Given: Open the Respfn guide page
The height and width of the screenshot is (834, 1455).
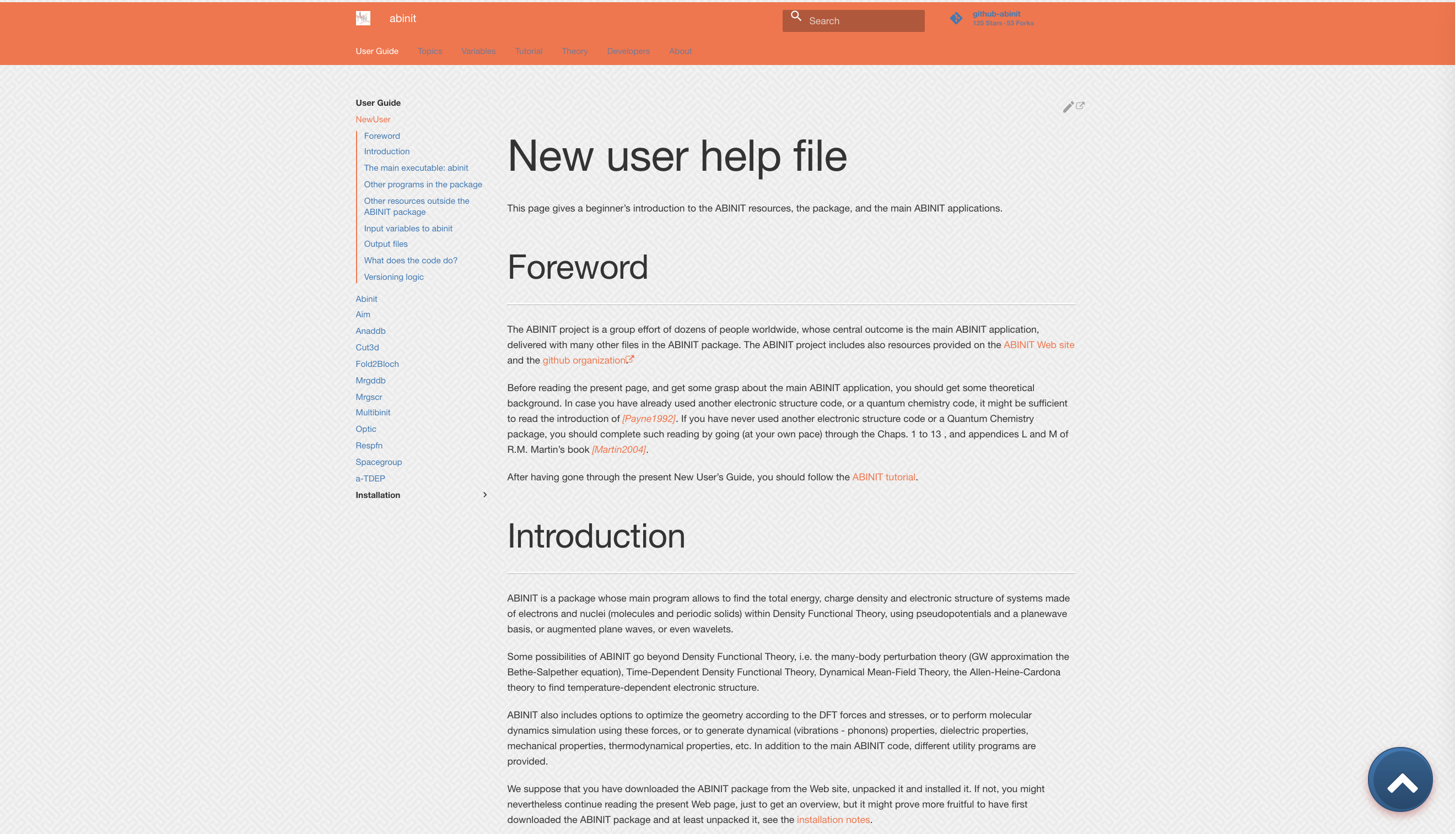Looking at the screenshot, I should pyautogui.click(x=369, y=446).
